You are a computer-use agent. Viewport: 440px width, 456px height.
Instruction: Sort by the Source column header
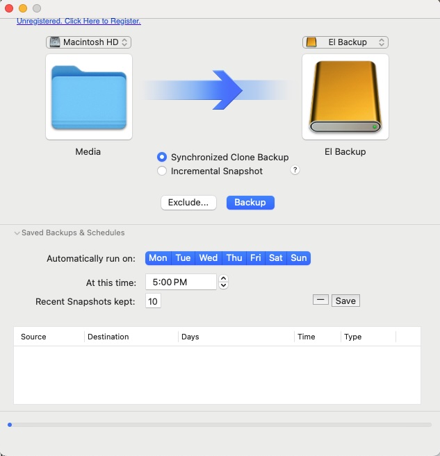[49, 337]
